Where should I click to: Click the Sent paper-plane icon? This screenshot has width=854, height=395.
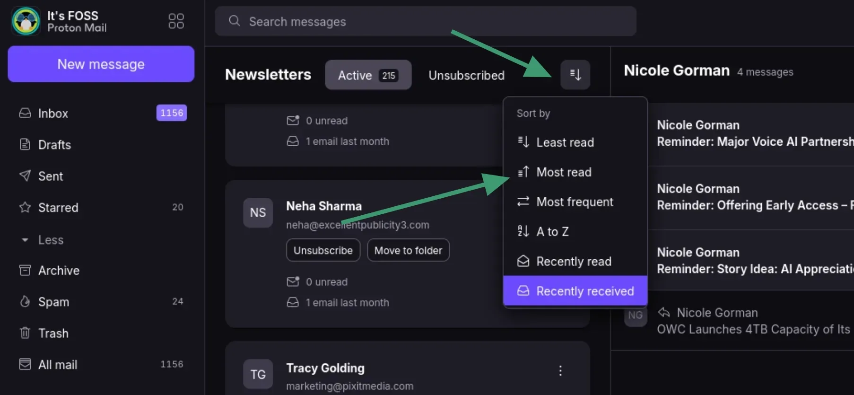(25, 176)
